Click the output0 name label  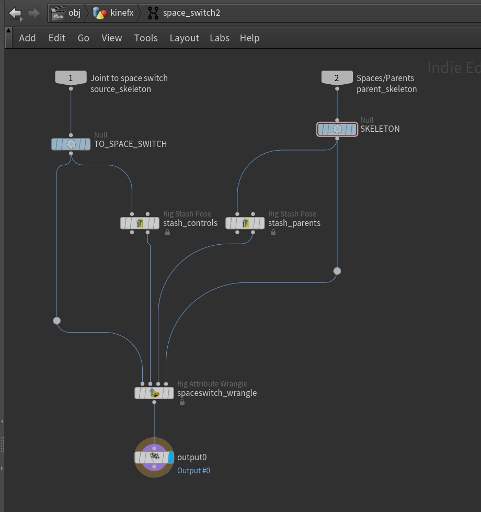tap(192, 457)
